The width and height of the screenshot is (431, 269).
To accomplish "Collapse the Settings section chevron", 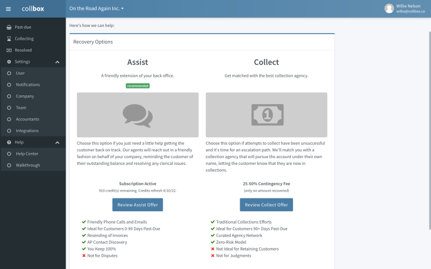I will click(57, 62).
